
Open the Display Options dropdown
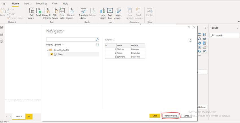[x=55, y=45]
